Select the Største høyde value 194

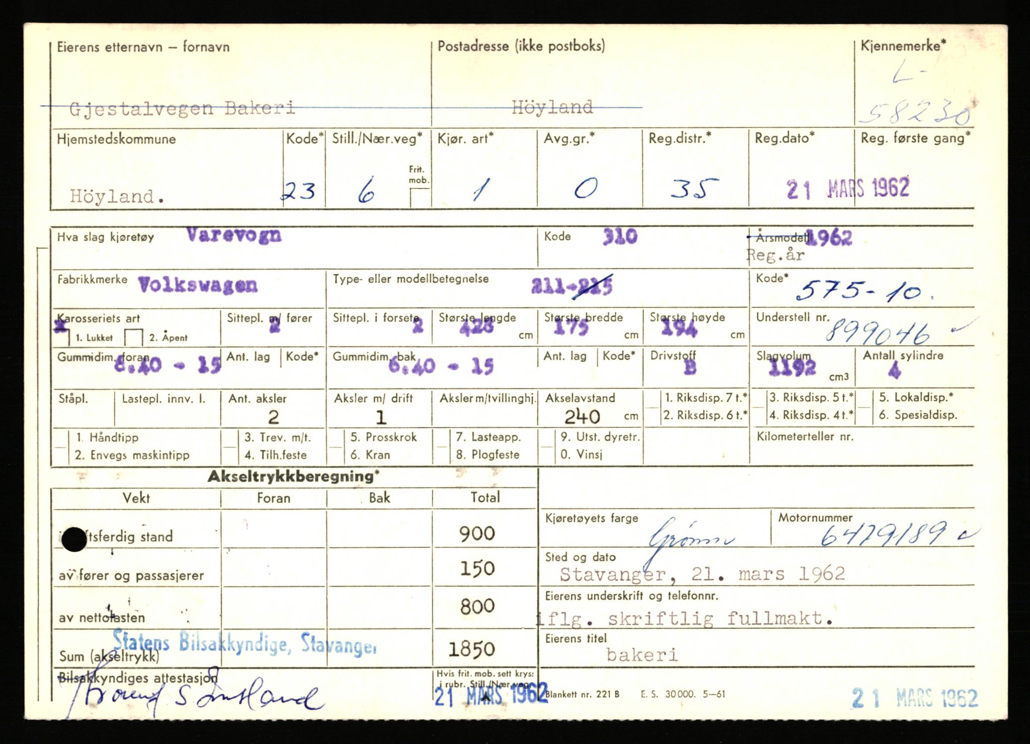click(x=679, y=328)
